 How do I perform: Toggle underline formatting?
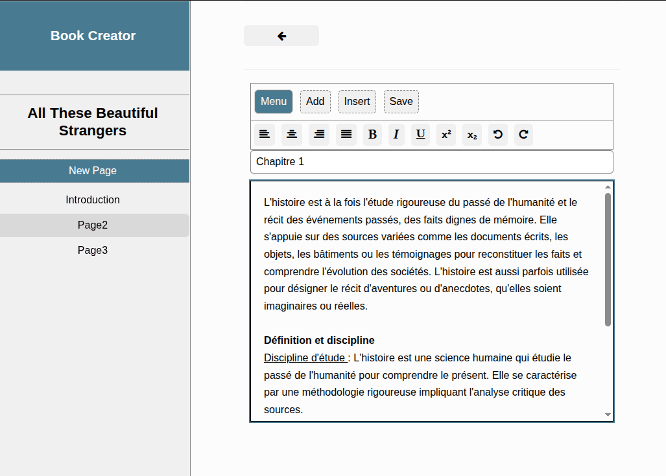(x=420, y=135)
